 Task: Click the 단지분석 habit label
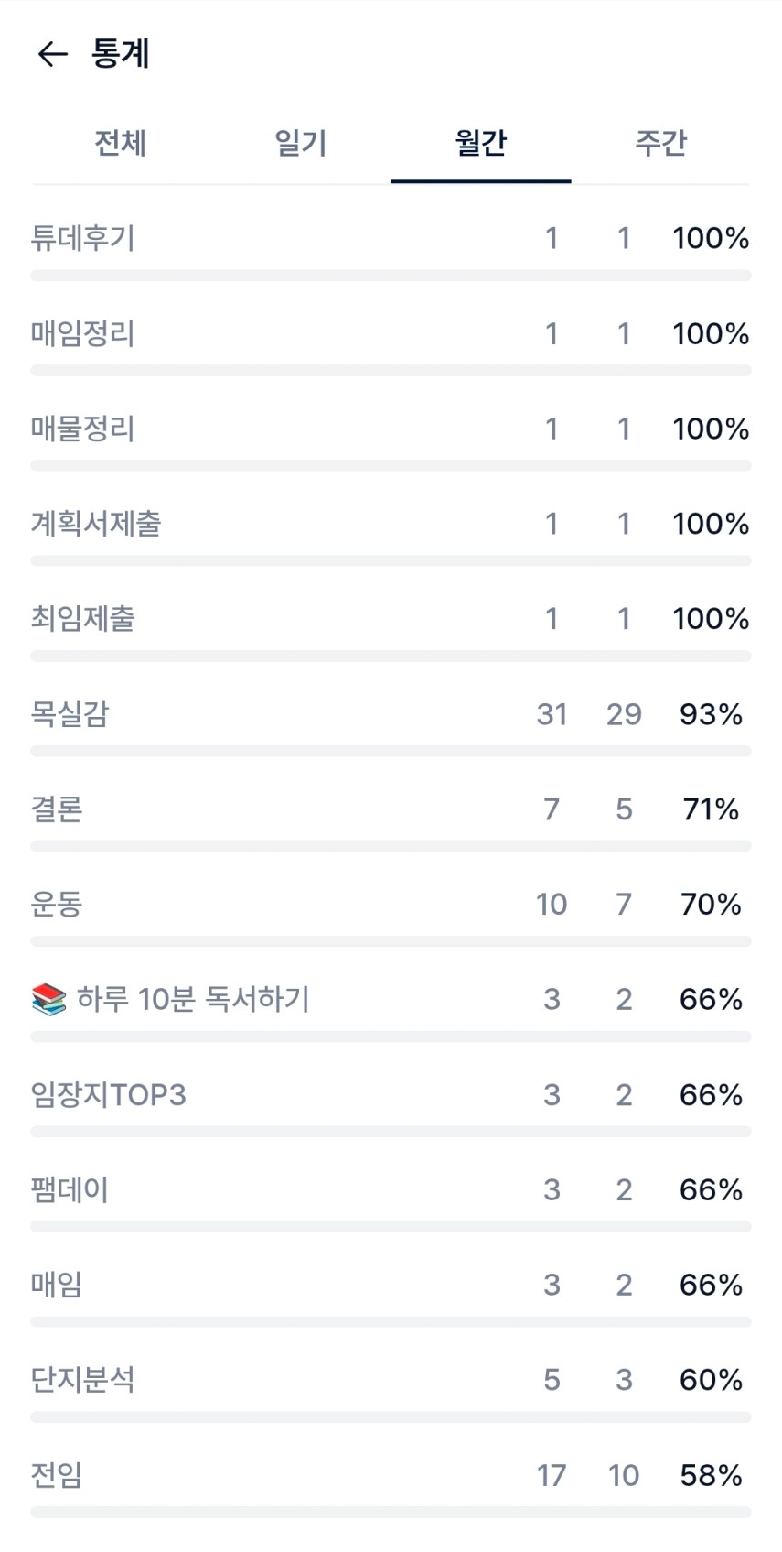coord(83,1380)
